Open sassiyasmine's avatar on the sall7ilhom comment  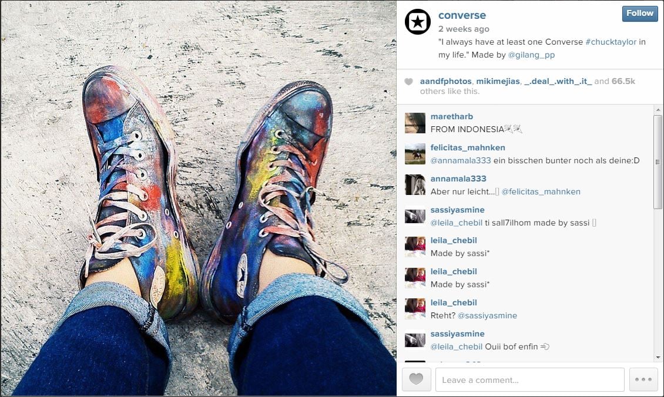coord(415,216)
